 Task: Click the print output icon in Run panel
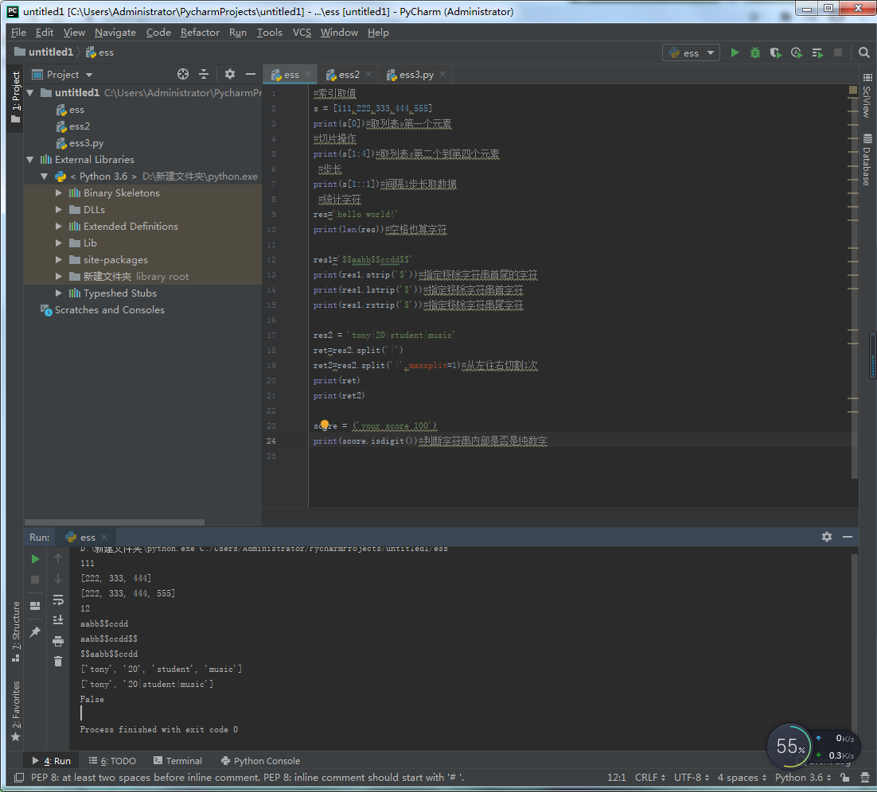click(x=57, y=641)
